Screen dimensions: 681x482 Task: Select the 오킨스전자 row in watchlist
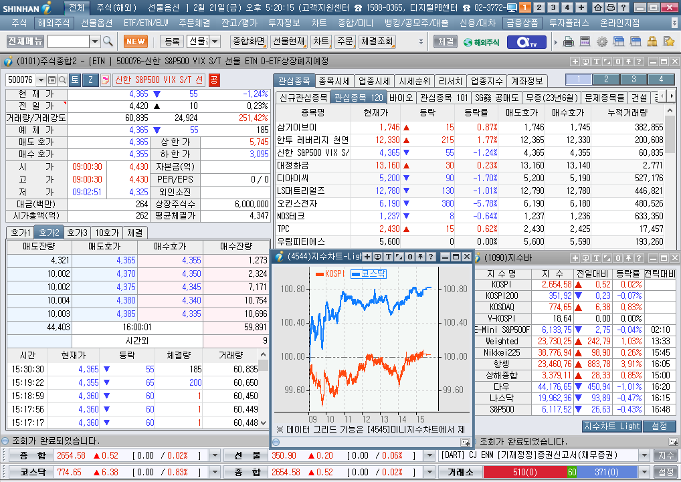(x=470, y=203)
